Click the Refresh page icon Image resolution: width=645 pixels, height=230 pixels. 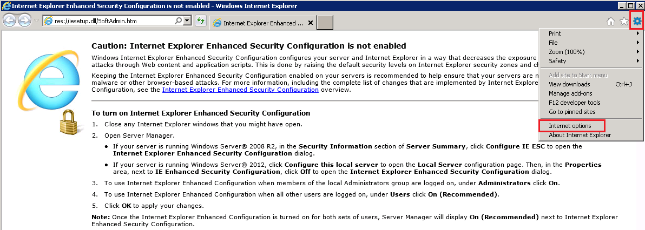point(201,21)
